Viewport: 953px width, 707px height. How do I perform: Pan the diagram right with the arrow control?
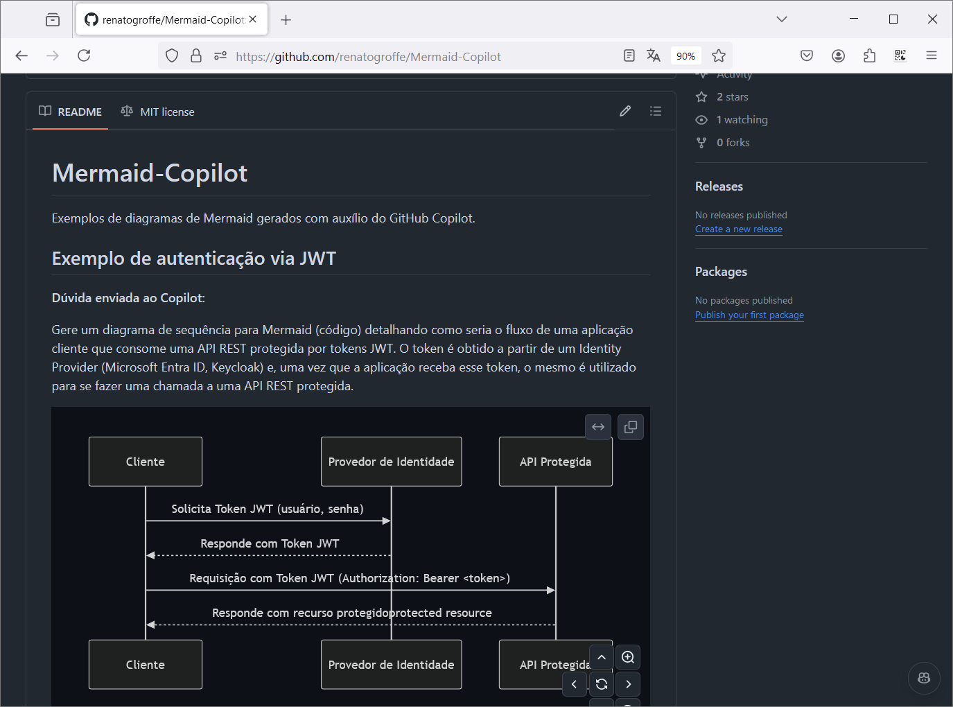627,683
